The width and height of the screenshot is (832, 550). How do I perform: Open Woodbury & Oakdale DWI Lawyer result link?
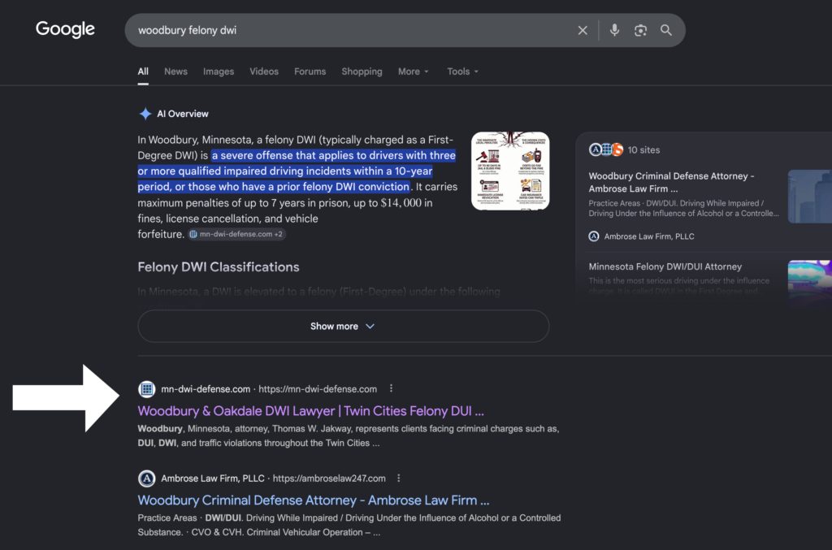310,411
